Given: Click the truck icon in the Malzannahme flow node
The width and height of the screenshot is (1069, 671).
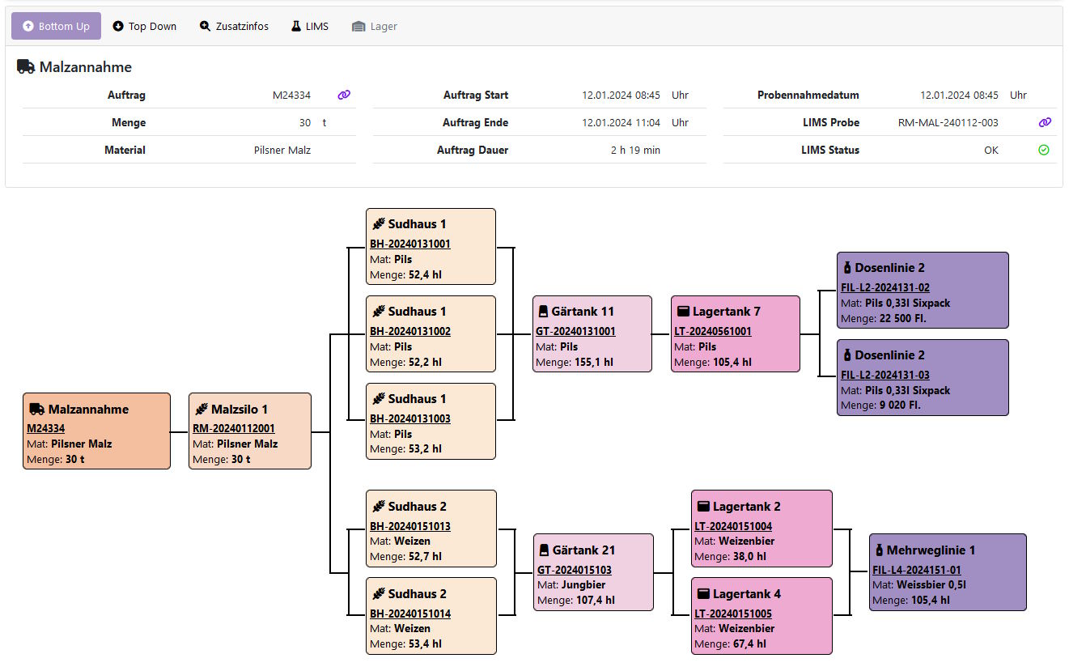Looking at the screenshot, I should (x=36, y=410).
